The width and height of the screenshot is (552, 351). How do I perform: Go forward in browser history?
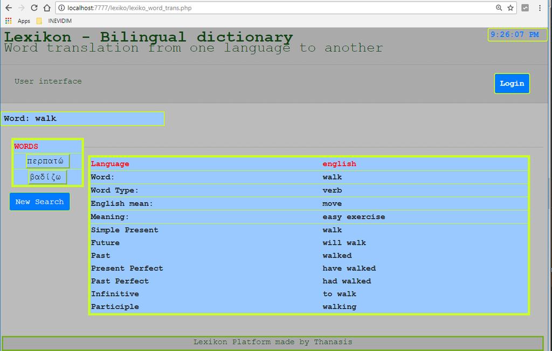(21, 8)
